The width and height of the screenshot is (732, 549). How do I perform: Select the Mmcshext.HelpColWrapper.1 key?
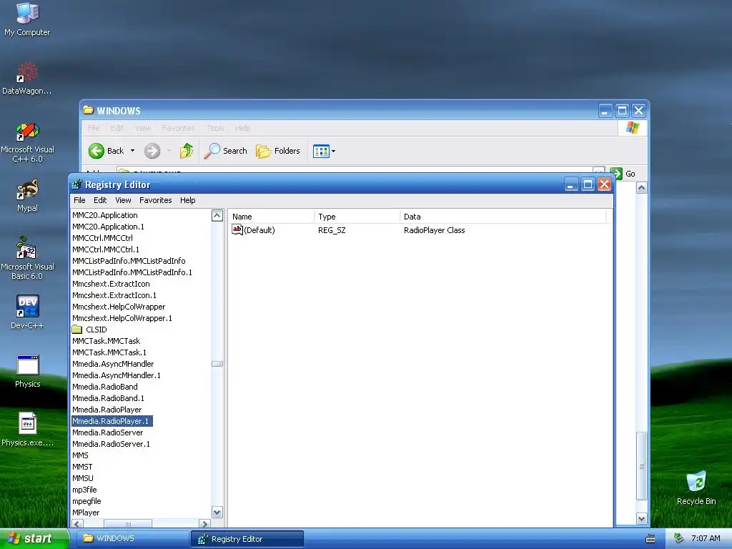(x=122, y=318)
